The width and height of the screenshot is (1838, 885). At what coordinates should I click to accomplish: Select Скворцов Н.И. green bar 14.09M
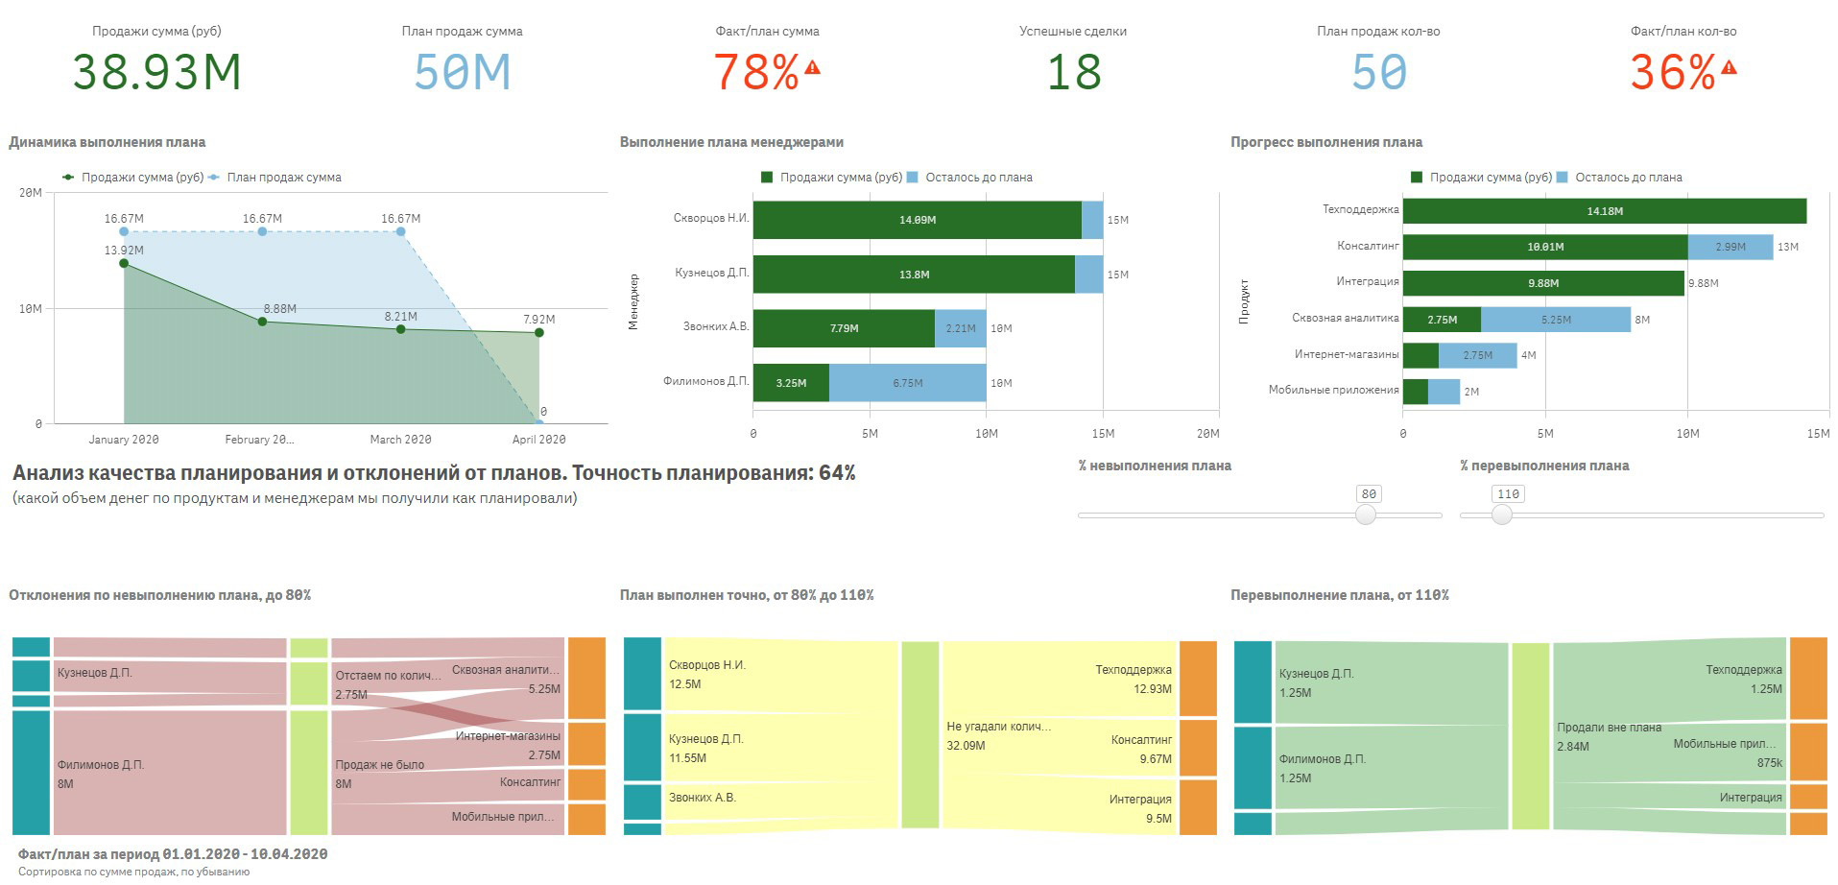[917, 220]
